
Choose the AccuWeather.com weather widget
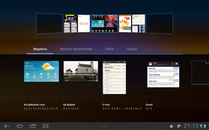click(x=41, y=71)
